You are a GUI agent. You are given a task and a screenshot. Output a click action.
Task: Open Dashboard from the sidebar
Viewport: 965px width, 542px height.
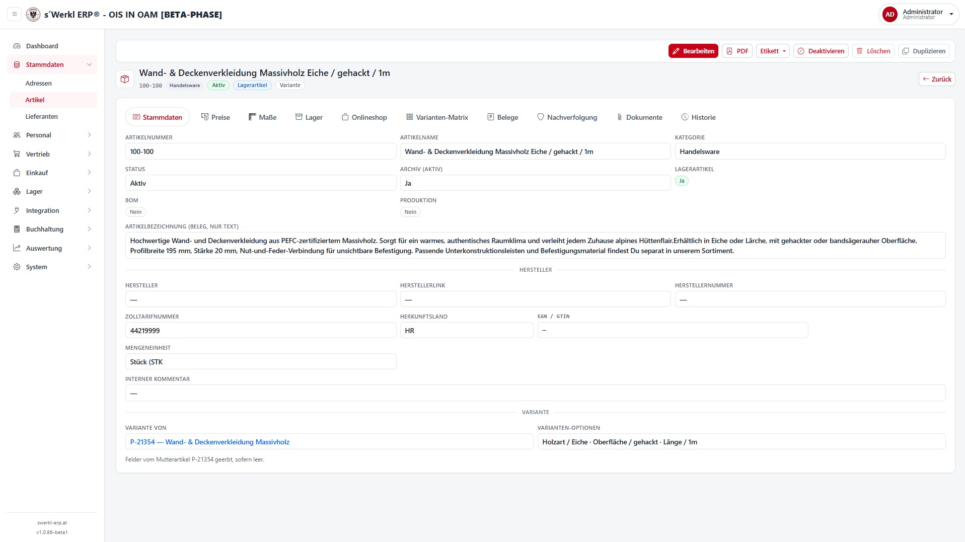[52, 46]
